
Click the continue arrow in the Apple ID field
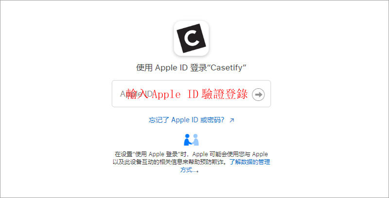[x=258, y=95]
